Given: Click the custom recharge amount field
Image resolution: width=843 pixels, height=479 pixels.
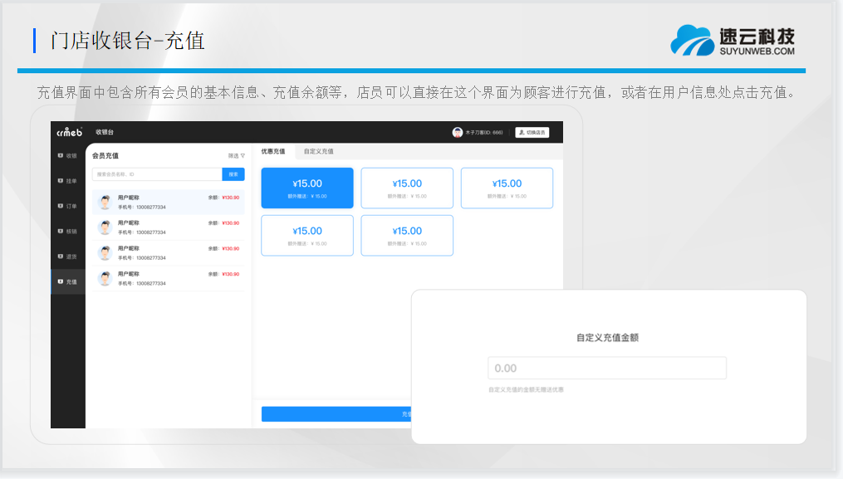Looking at the screenshot, I should tap(607, 368).
